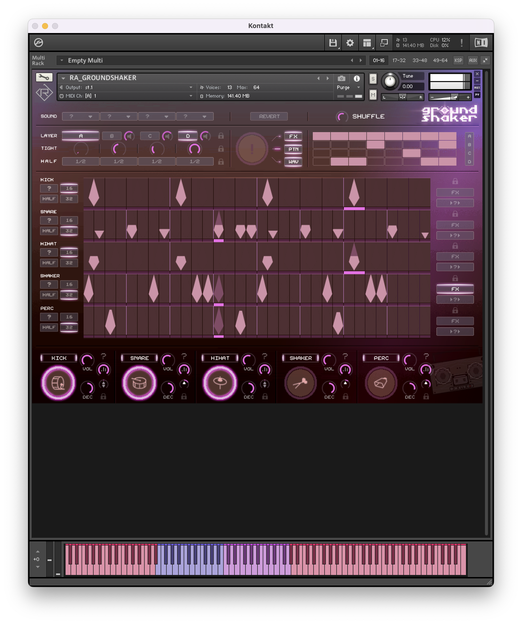This screenshot has height=624, width=522.
Task: Open second SOUND dropdown
Action: click(119, 117)
